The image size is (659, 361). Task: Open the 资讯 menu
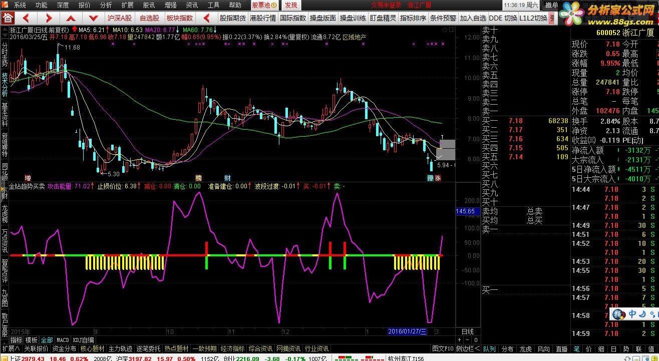pos(192,5)
